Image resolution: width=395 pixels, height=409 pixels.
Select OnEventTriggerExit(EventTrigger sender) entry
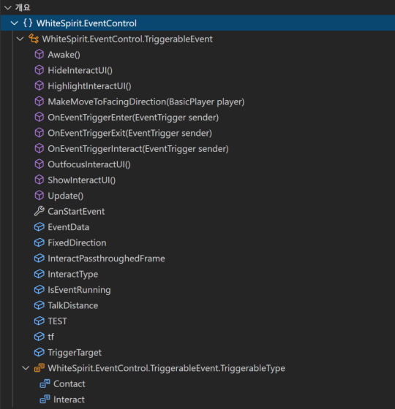tap(130, 133)
